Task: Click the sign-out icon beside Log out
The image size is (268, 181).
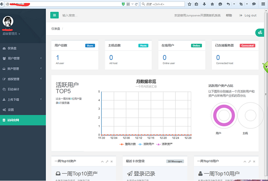Action: (x=241, y=15)
